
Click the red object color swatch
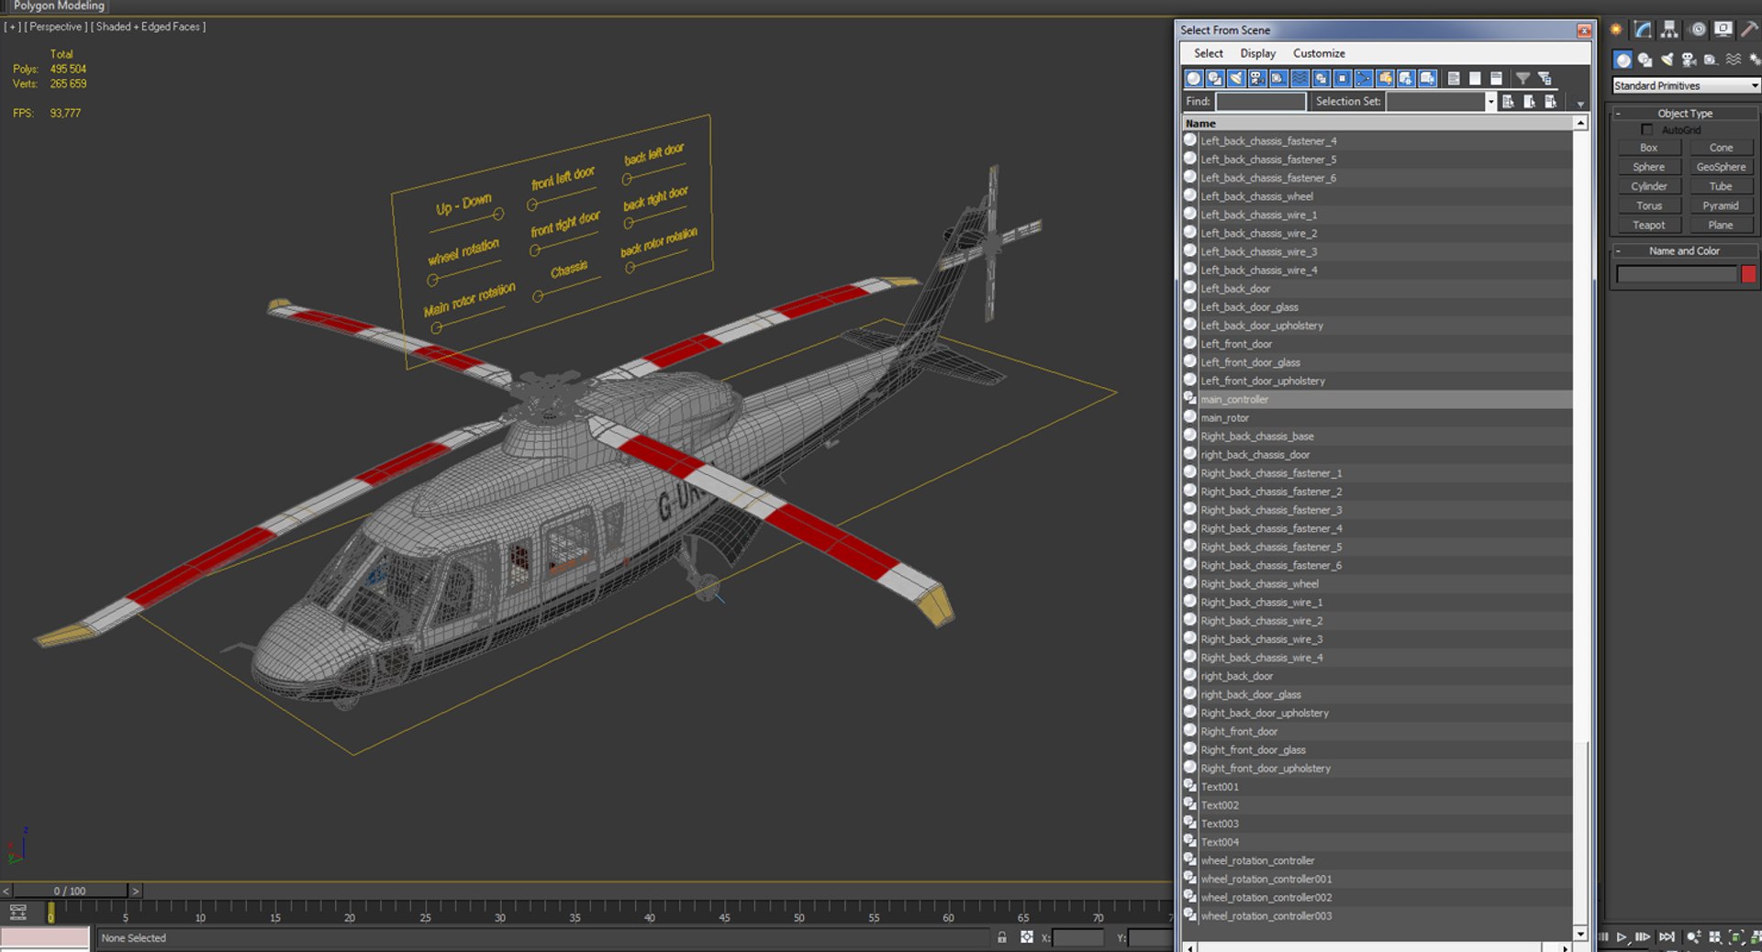[1748, 274]
